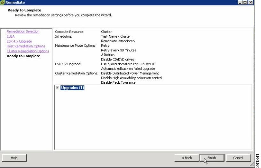Close the Remediate window
The width and height of the screenshot is (261, 168).
click(x=251, y=3)
